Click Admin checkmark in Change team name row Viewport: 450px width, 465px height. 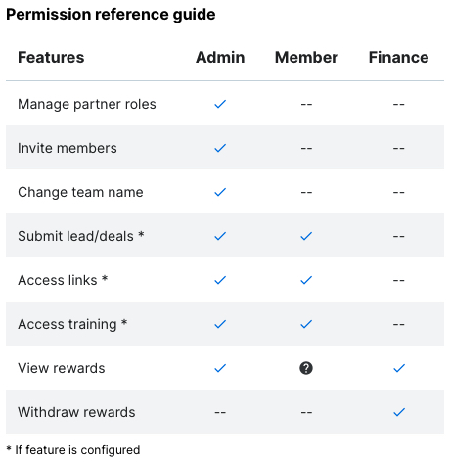tap(220, 192)
